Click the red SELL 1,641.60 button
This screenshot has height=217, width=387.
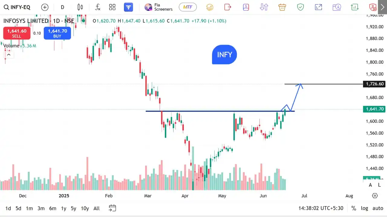click(17, 33)
